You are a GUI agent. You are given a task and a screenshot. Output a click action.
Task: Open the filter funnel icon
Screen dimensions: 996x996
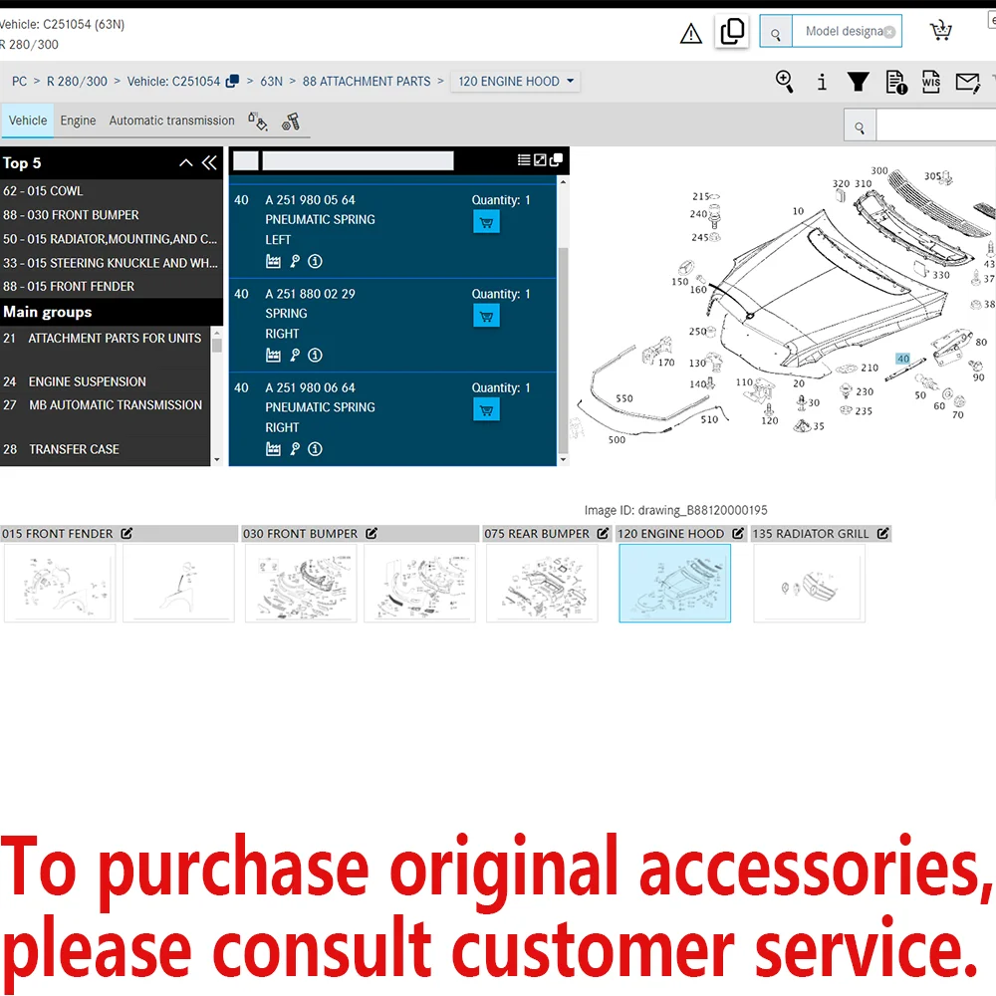tap(859, 82)
